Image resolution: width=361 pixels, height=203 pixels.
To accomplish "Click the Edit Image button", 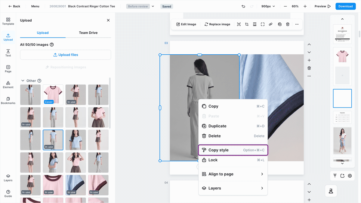I will [x=186, y=24].
